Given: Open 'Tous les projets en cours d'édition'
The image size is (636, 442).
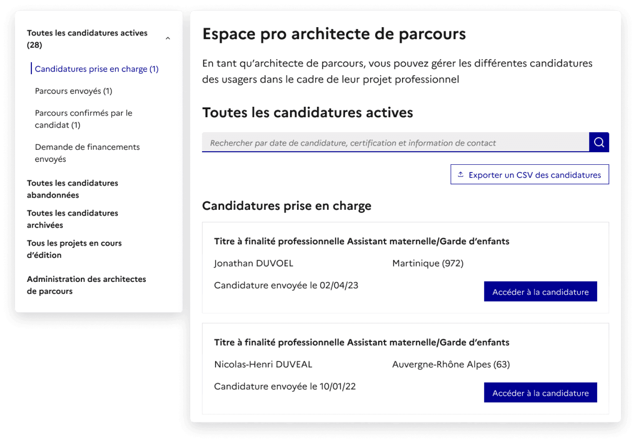Looking at the screenshot, I should point(74,249).
